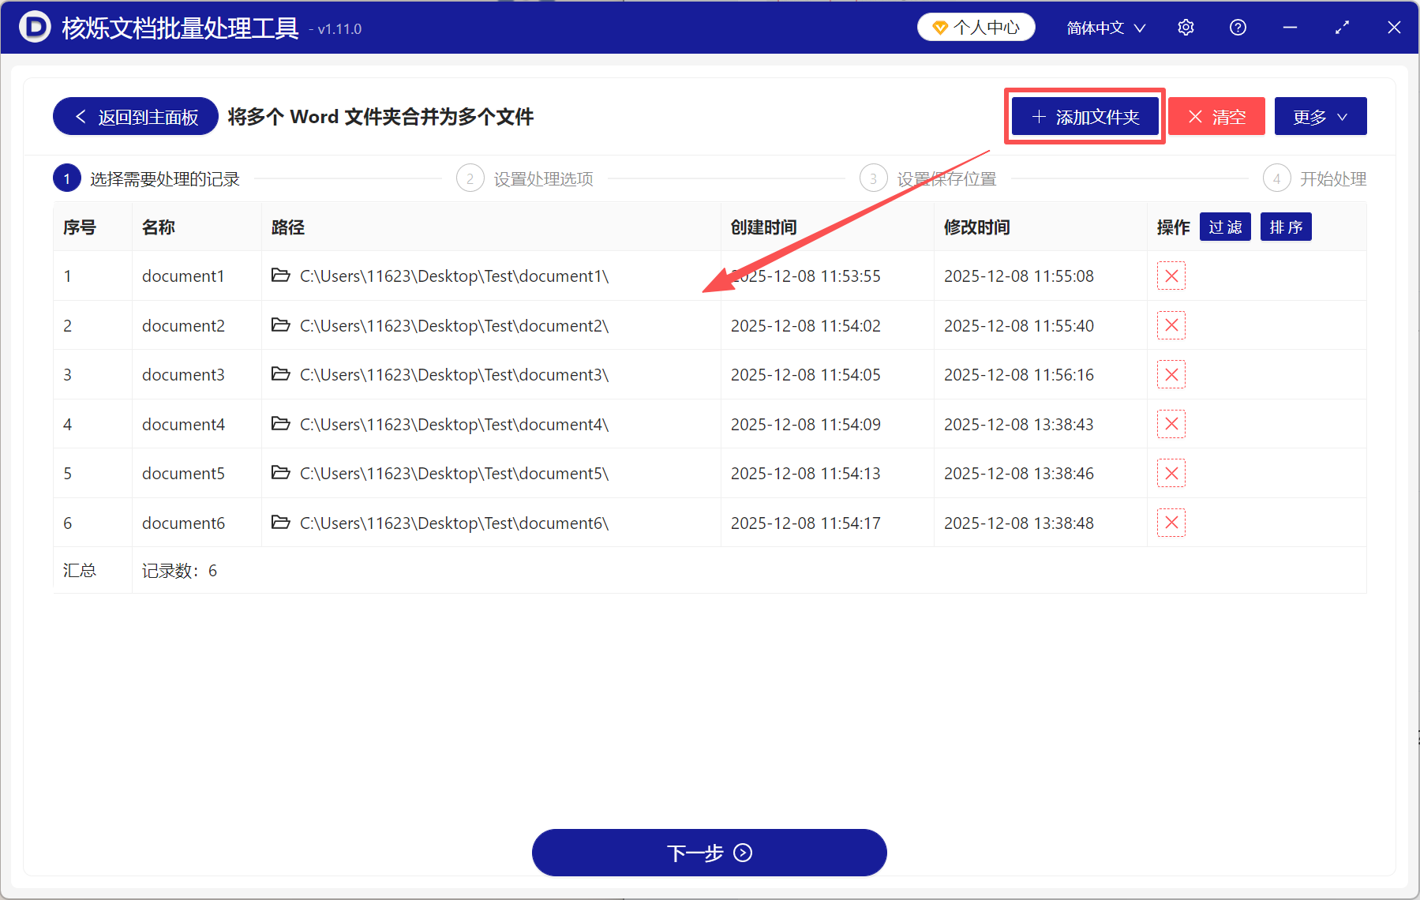This screenshot has width=1420, height=900.
Task: Open the help question mark icon
Action: coord(1237,27)
